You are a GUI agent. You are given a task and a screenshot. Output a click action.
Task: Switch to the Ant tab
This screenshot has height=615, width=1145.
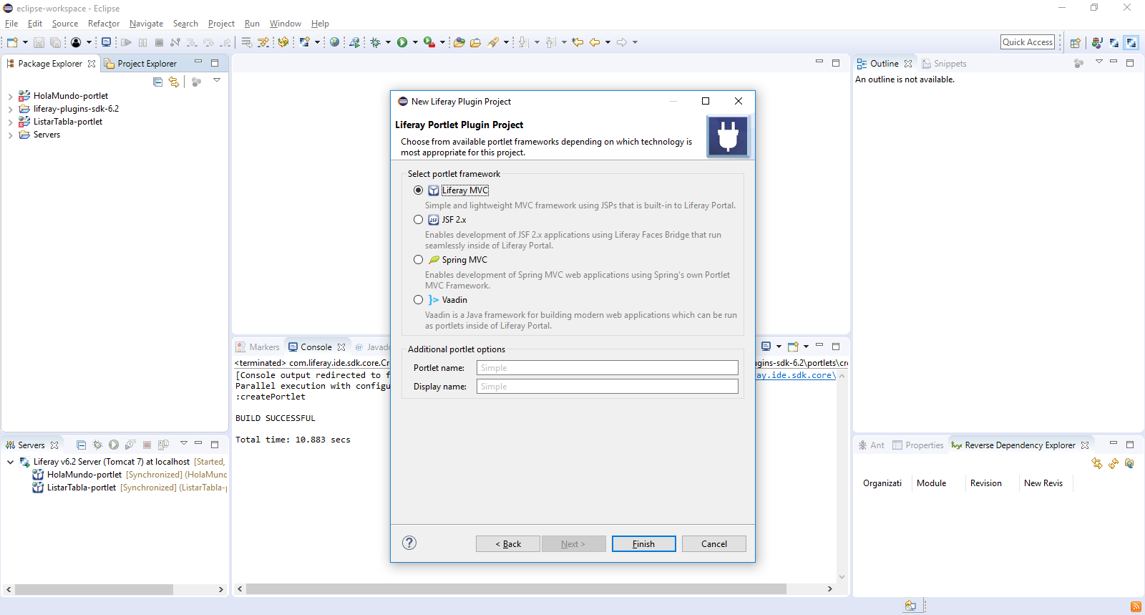pos(871,445)
